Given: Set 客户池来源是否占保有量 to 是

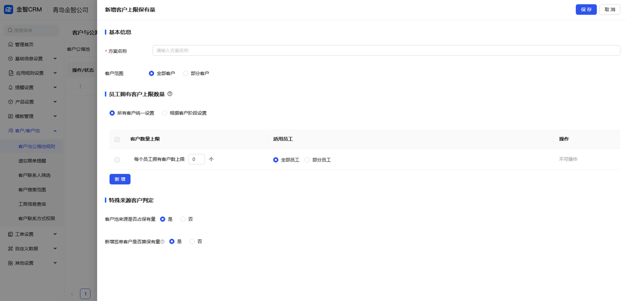Looking at the screenshot, I should (163, 219).
